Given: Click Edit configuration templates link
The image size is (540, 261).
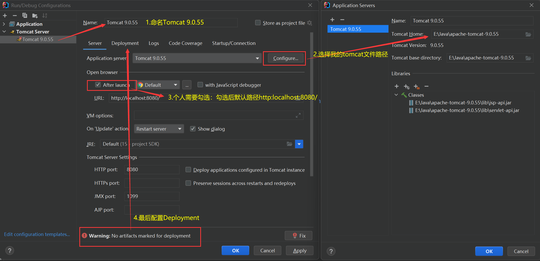Looking at the screenshot, I should point(37,234).
